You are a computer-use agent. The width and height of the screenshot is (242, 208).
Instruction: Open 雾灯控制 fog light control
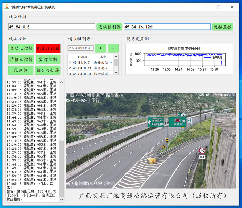point(48,59)
